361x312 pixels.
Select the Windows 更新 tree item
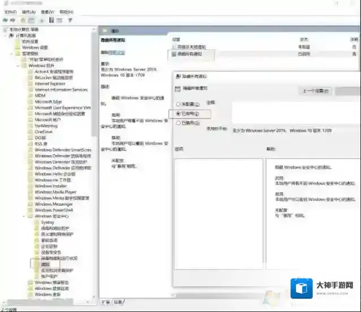point(48,294)
